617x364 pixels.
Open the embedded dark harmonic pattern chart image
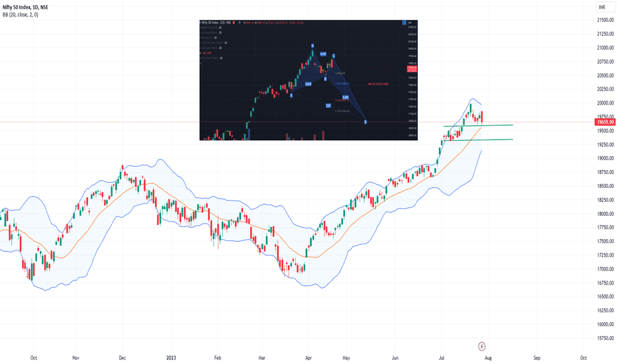pos(308,80)
